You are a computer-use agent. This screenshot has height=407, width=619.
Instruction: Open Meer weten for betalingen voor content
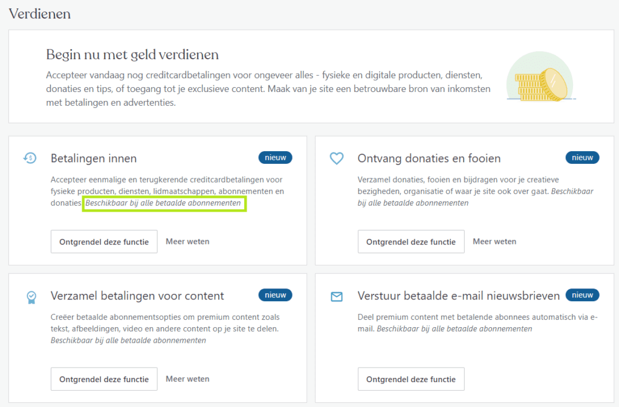coord(187,379)
